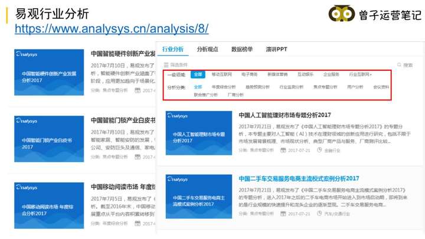The width and height of the screenshot is (425, 239).
Task: Click calendar icon in 移动阅读 article row
Action: pyautogui.click(x=138, y=224)
